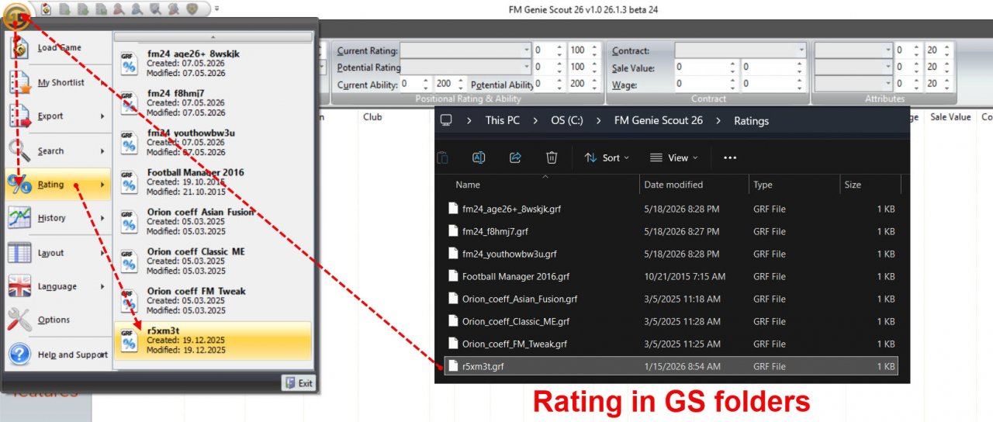
Task: Click the Sale Value column header
Action: tap(950, 117)
